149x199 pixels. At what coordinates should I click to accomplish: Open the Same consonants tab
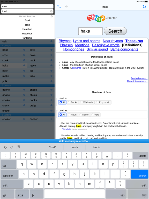pos(124,49)
